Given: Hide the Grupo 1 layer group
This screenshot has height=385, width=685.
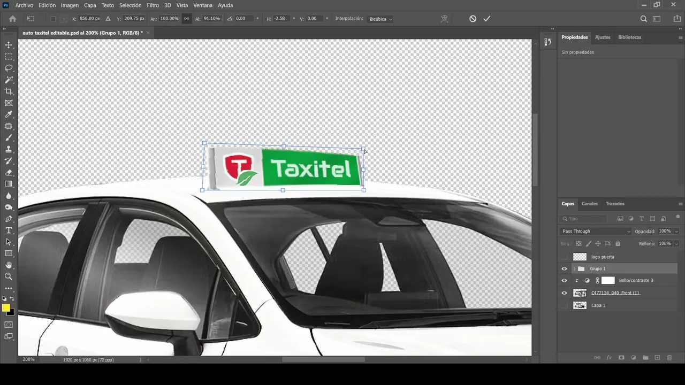Looking at the screenshot, I should pyautogui.click(x=564, y=268).
